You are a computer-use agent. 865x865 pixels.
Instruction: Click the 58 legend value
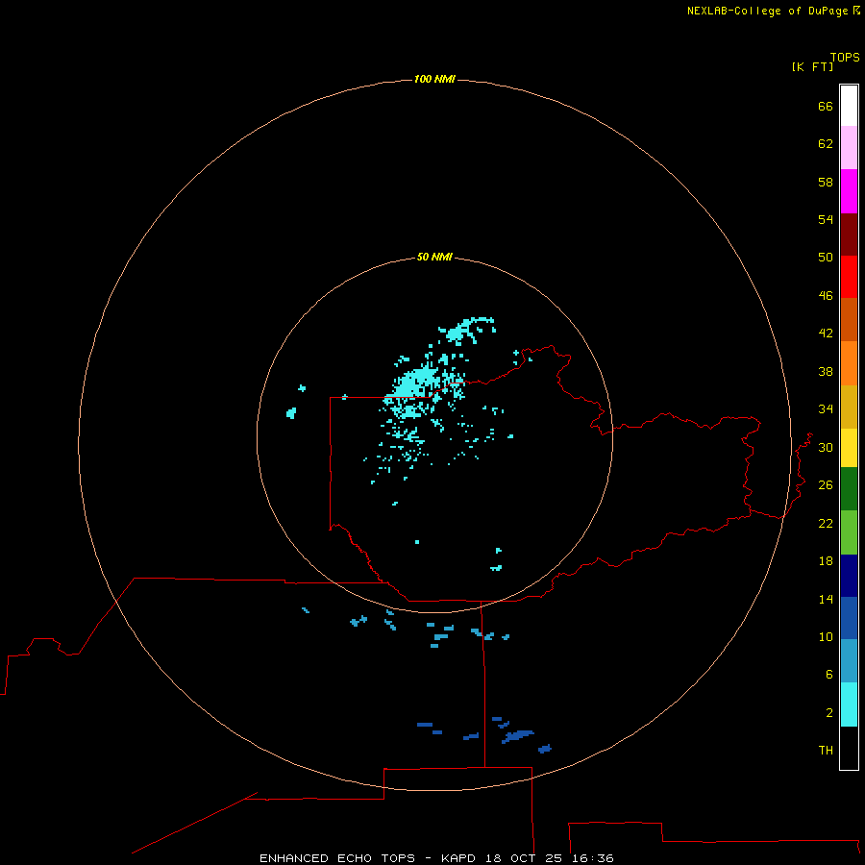pyautogui.click(x=826, y=182)
